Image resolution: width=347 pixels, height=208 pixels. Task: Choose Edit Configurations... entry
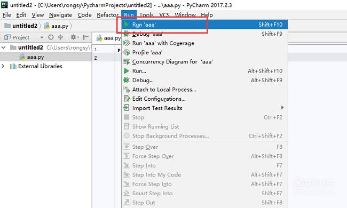pyautogui.click(x=204, y=99)
